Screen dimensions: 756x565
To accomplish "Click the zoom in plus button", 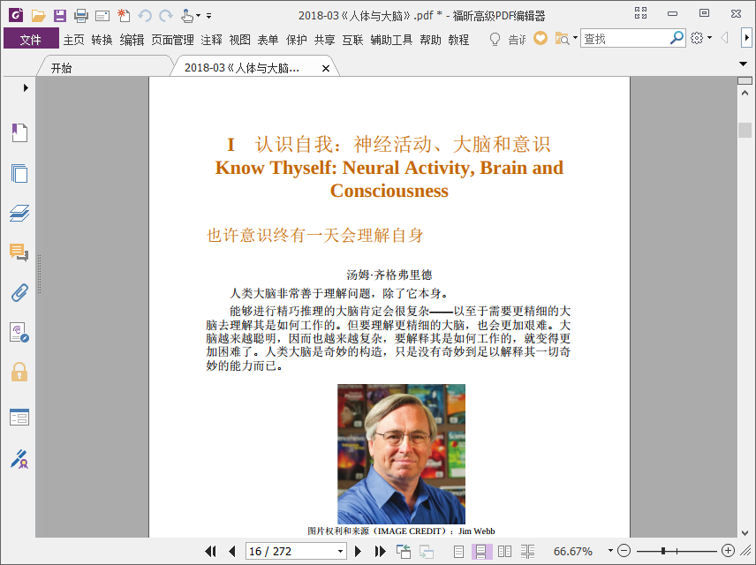I will tap(728, 551).
